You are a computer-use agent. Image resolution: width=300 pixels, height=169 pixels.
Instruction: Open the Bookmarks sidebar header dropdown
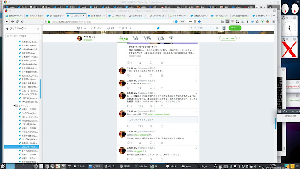coord(18,28)
